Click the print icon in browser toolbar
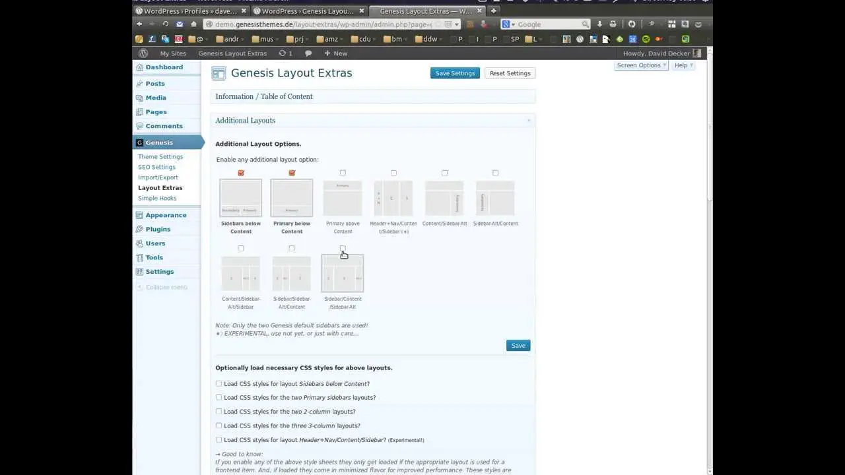 pyautogui.click(x=613, y=24)
